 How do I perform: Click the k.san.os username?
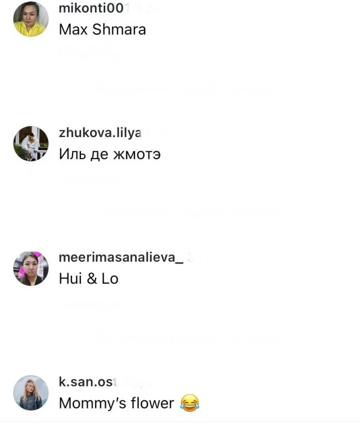pos(88,382)
